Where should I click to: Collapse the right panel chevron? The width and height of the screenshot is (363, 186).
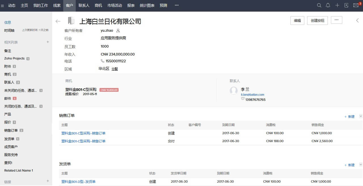point(358,20)
